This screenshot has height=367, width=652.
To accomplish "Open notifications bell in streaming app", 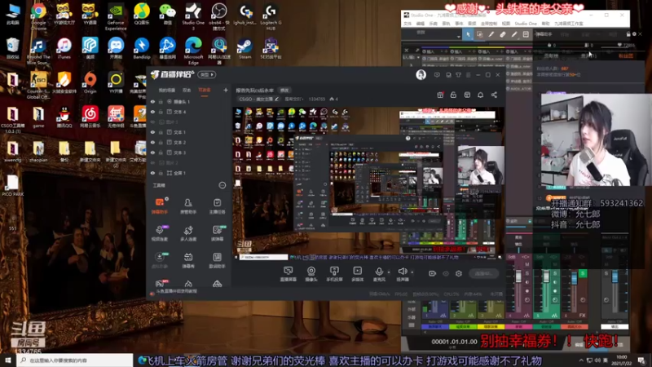I will click(x=480, y=95).
